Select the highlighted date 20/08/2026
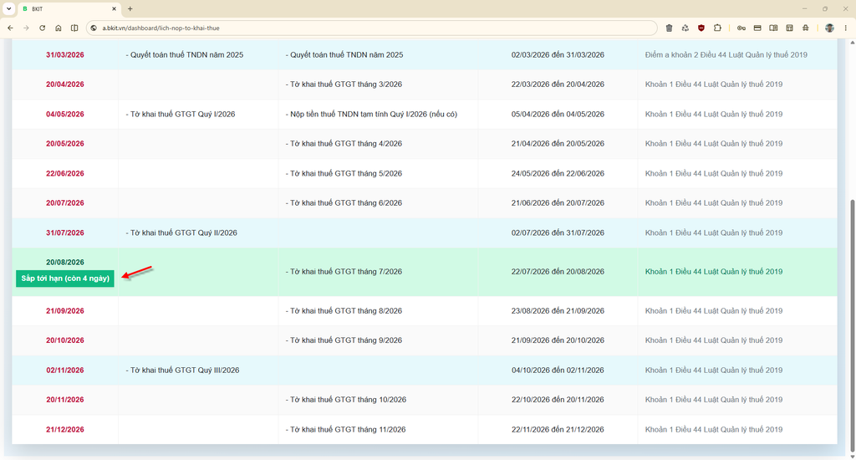The width and height of the screenshot is (856, 460). 65,263
